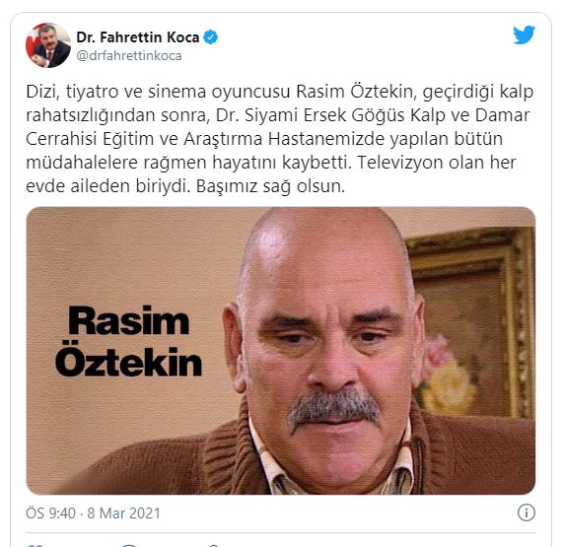Screen dimensions: 563x547
Task: Click the gold framed painting in the photo
Action: tap(472, 323)
